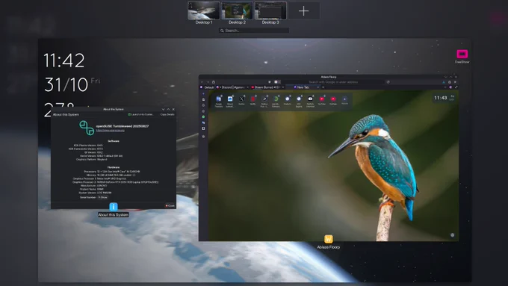Switch to the Desktop 2 thumbnail
Viewport: 508px width, 286px height.
coord(237,10)
